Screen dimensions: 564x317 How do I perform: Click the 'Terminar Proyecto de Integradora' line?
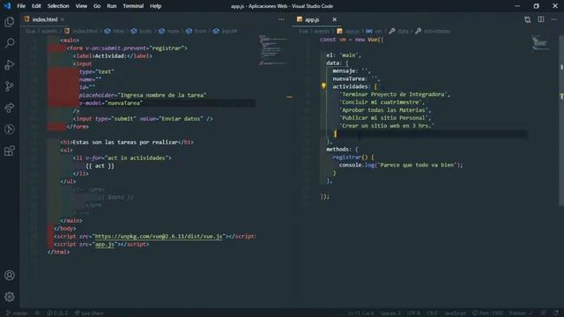(395, 94)
